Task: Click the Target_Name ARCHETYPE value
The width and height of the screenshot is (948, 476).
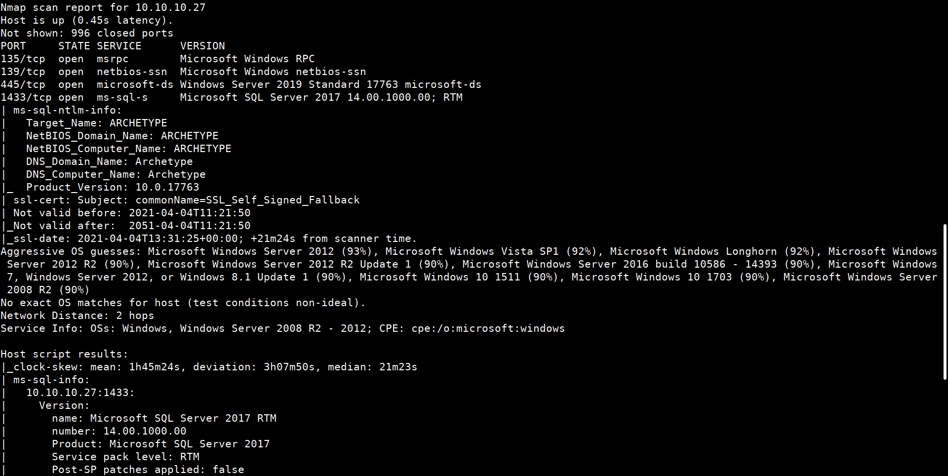Action: tap(138, 123)
